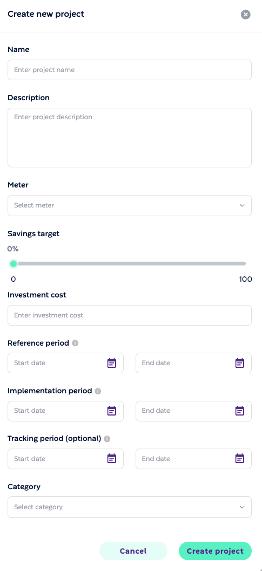Click the Implementation period End date field
262x571 pixels.
click(x=194, y=411)
